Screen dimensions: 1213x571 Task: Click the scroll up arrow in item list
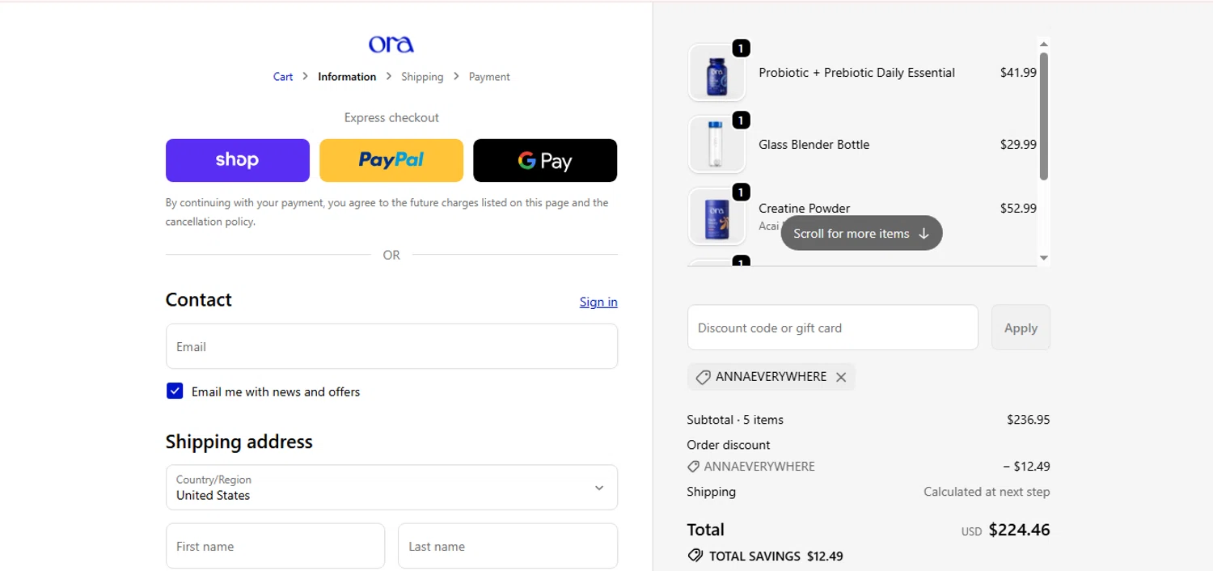pyautogui.click(x=1044, y=44)
